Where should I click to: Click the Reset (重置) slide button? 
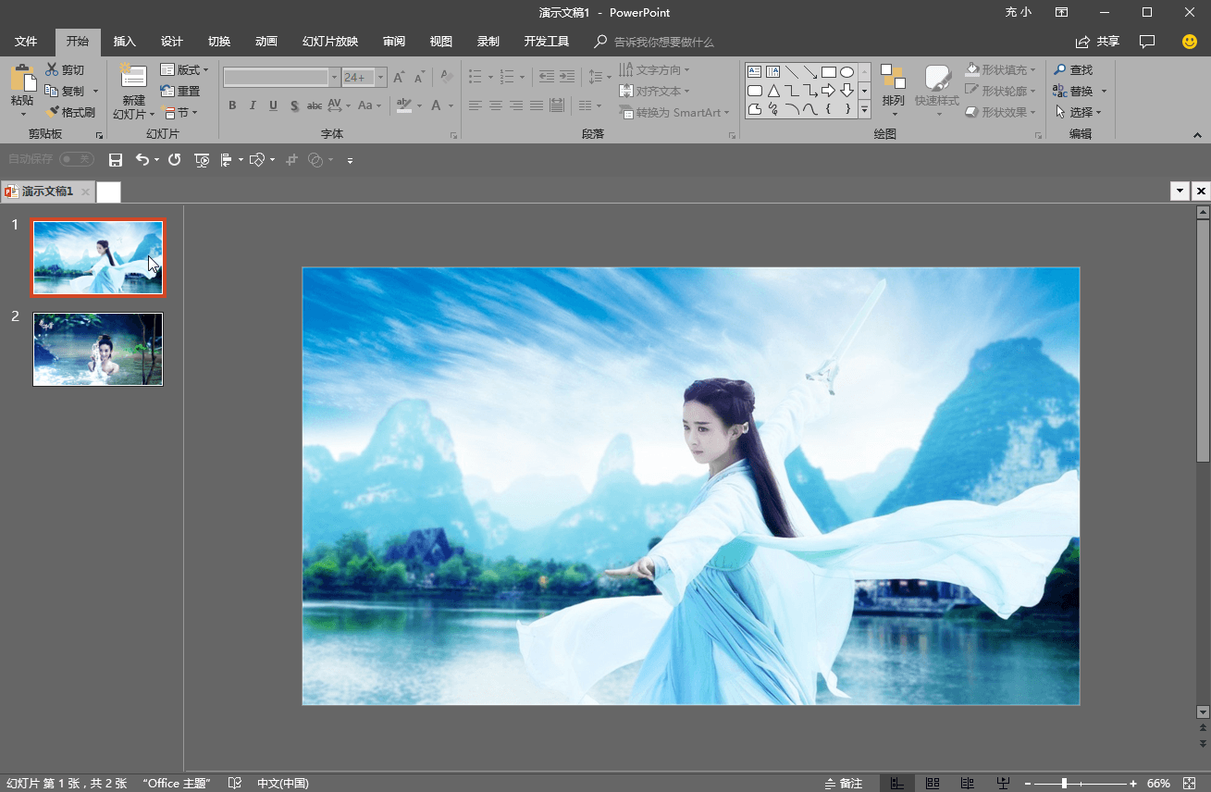[180, 91]
